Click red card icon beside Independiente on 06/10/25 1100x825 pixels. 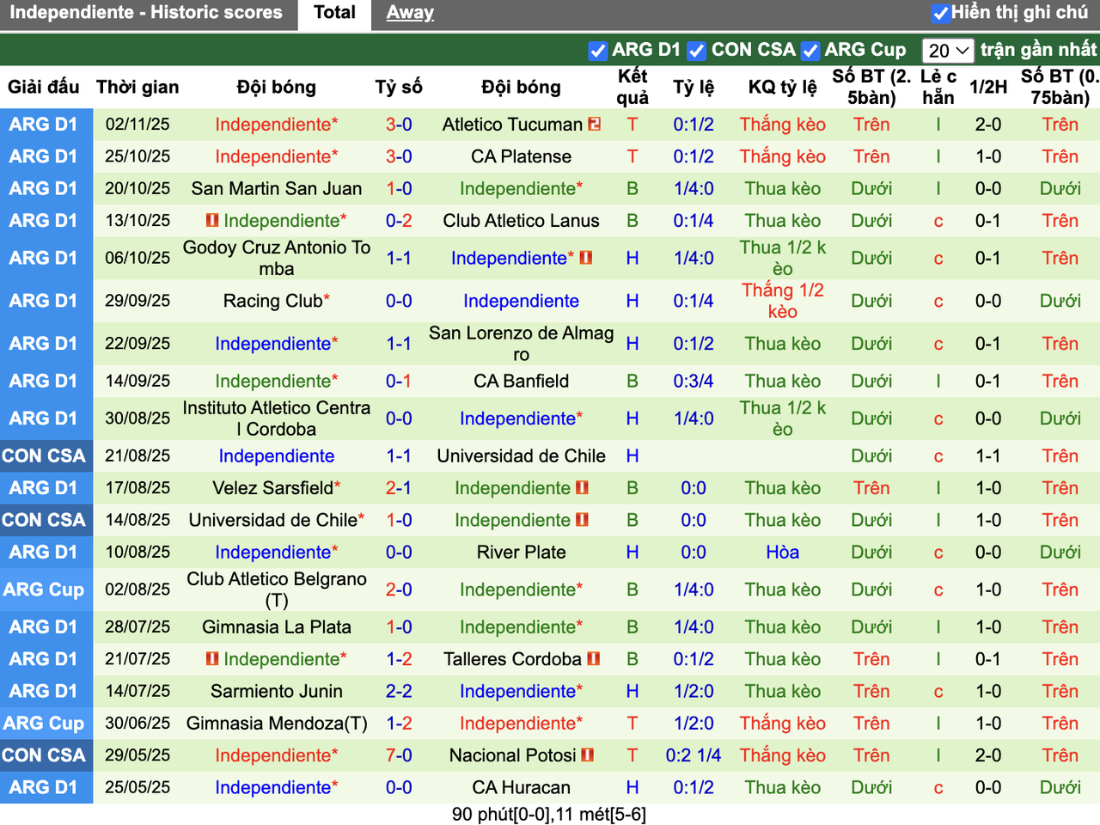586,258
